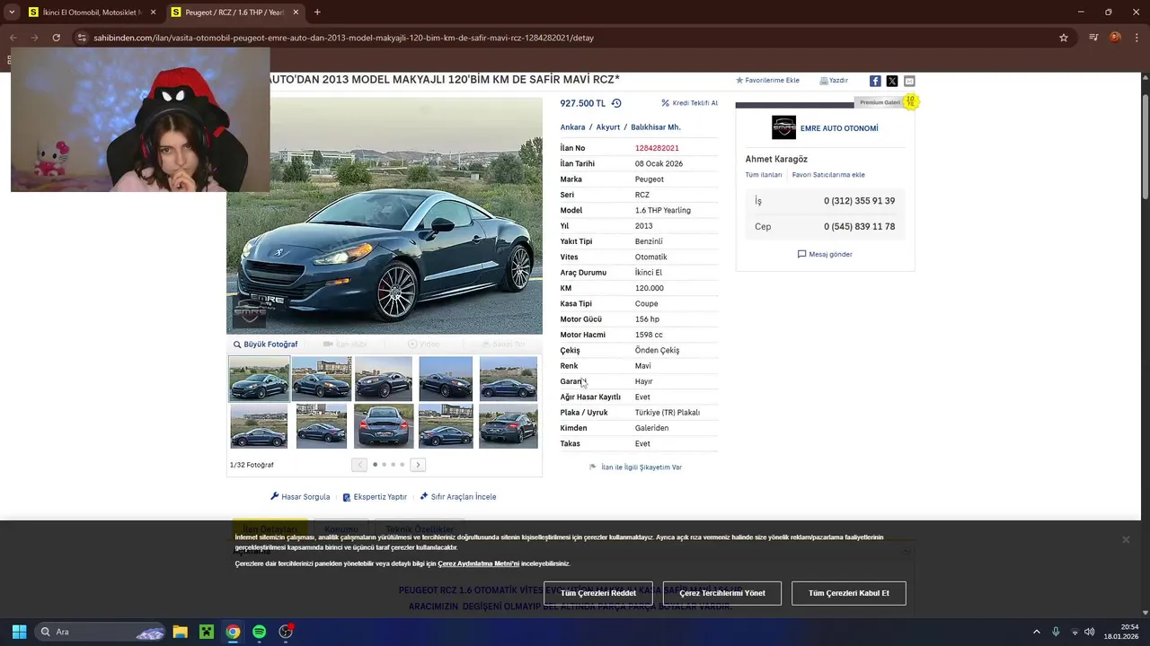This screenshot has height=646, width=1150.
Task: Open tab search dropdown arrow
Action: (11, 13)
